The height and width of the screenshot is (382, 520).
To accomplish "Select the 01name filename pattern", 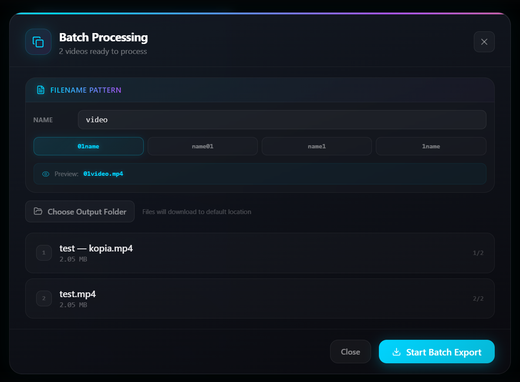I will pos(88,146).
